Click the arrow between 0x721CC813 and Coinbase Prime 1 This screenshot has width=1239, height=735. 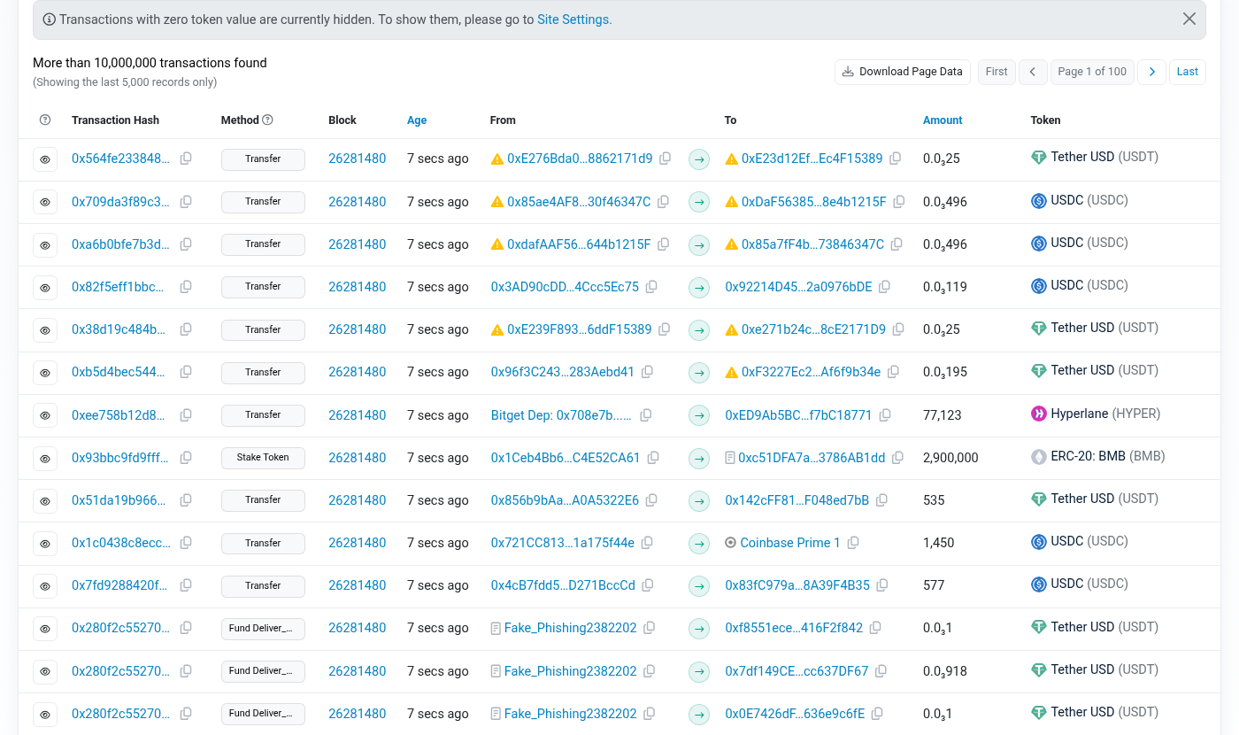coord(699,543)
